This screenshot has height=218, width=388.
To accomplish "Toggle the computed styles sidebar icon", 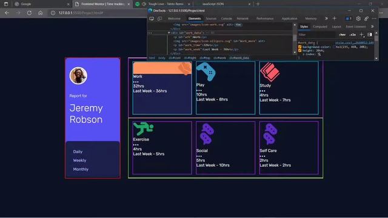I will click(x=369, y=35).
